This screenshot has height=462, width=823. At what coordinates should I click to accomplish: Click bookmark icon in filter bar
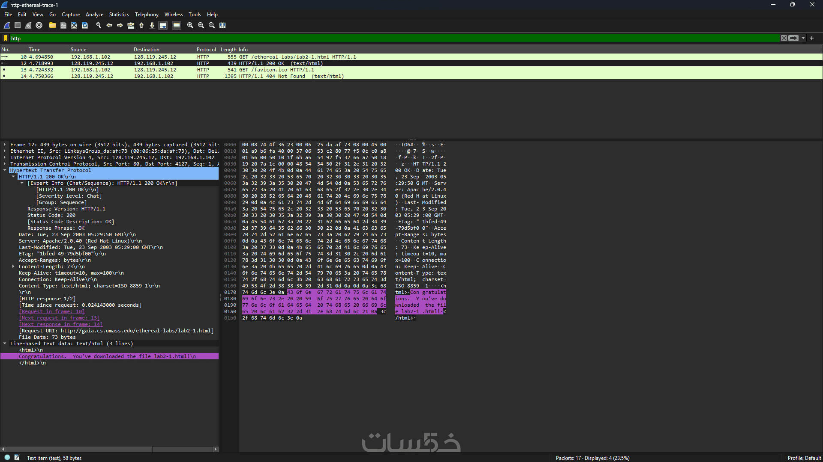[6, 38]
